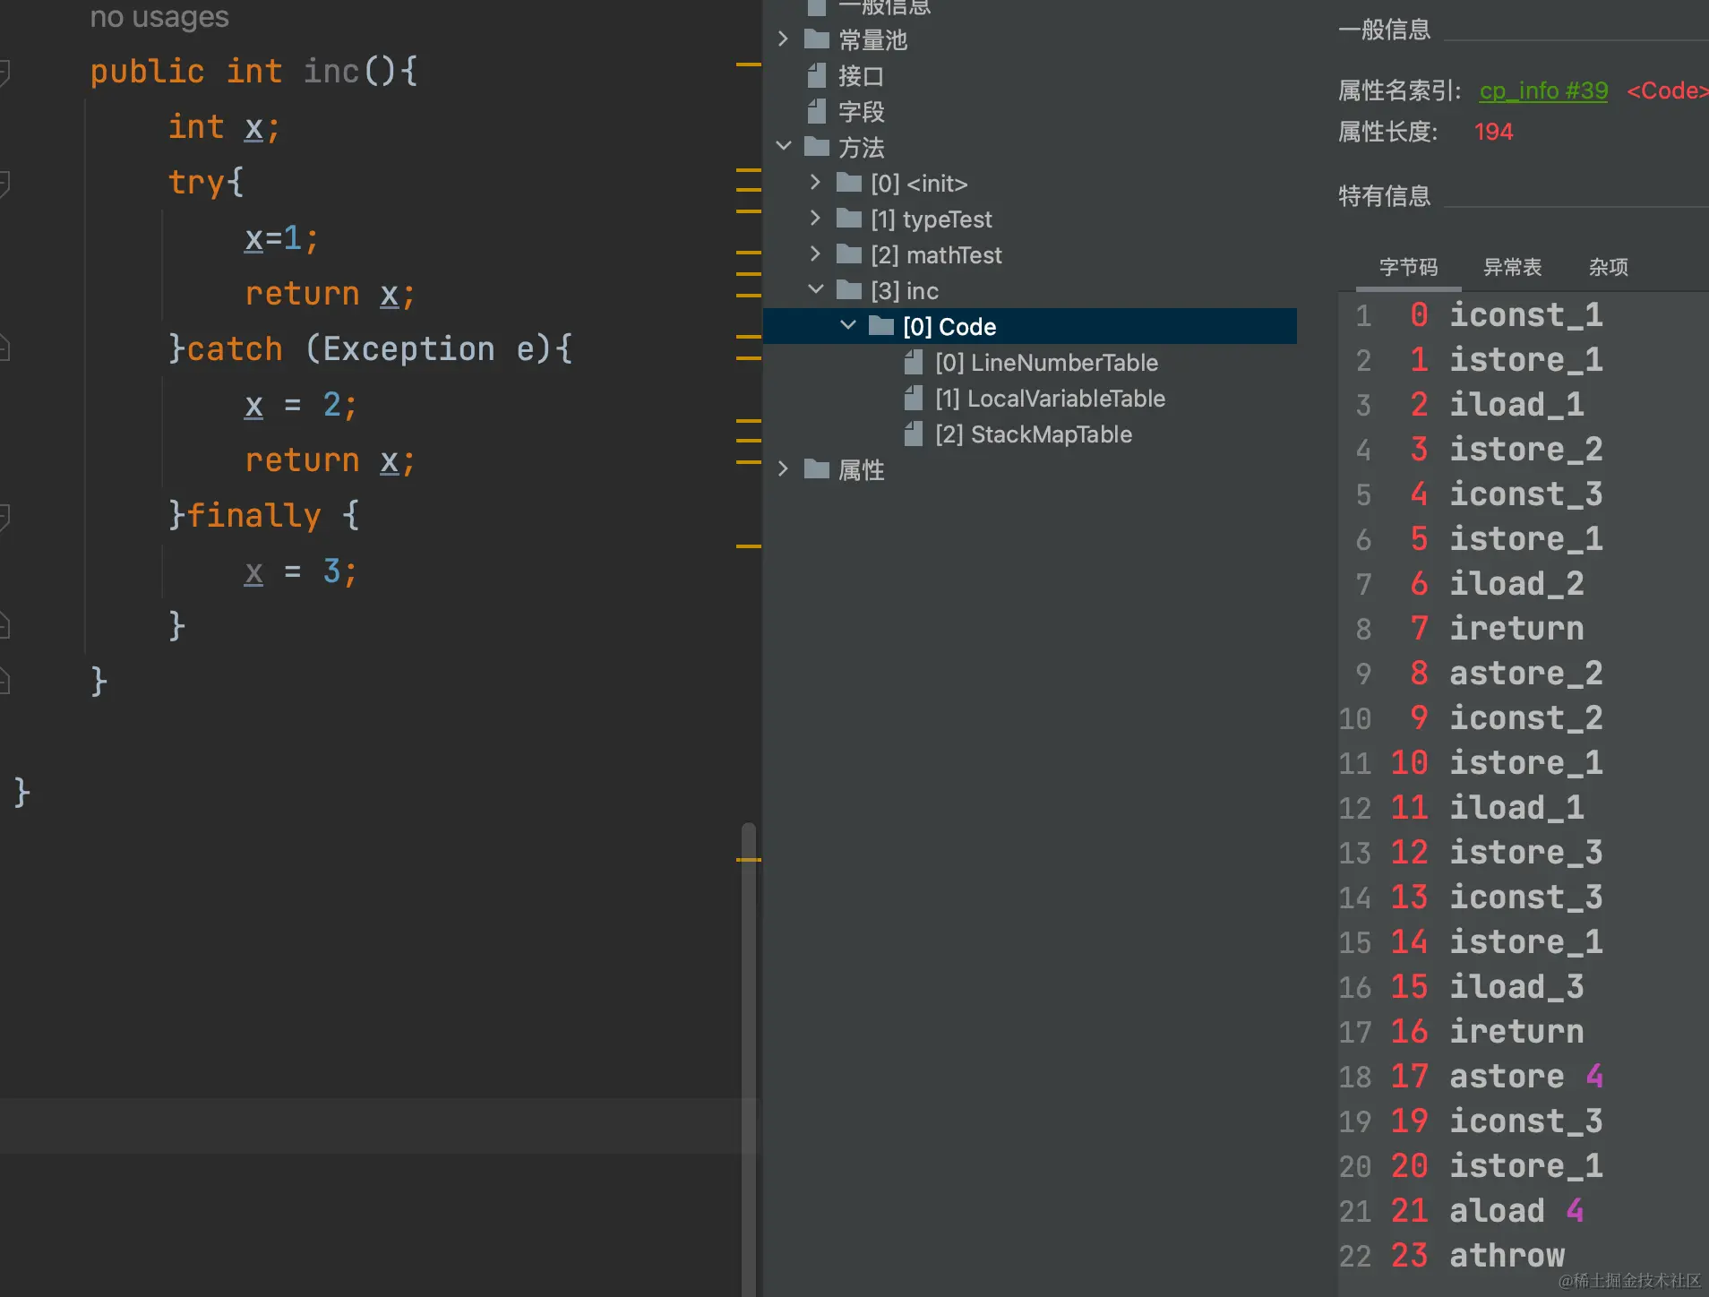Click bytecode 'iconst_2' at offset 9

1526,717
